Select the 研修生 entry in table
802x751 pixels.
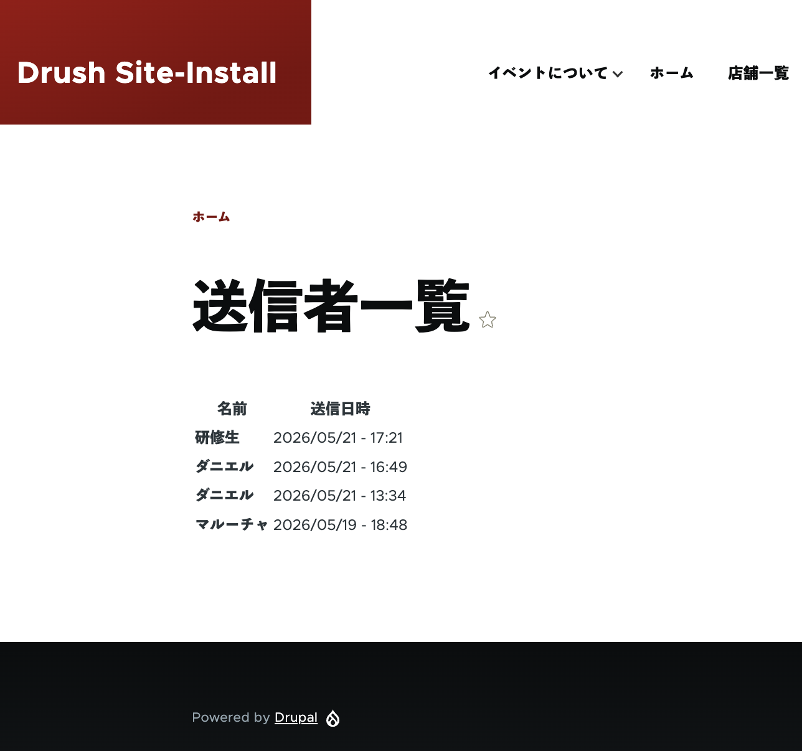coord(217,438)
